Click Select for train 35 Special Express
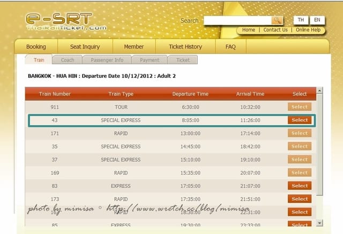This screenshot has width=343, height=234. click(300, 146)
